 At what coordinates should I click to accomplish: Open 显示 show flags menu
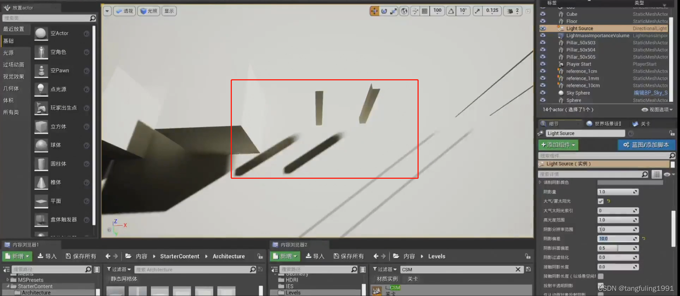(x=169, y=11)
